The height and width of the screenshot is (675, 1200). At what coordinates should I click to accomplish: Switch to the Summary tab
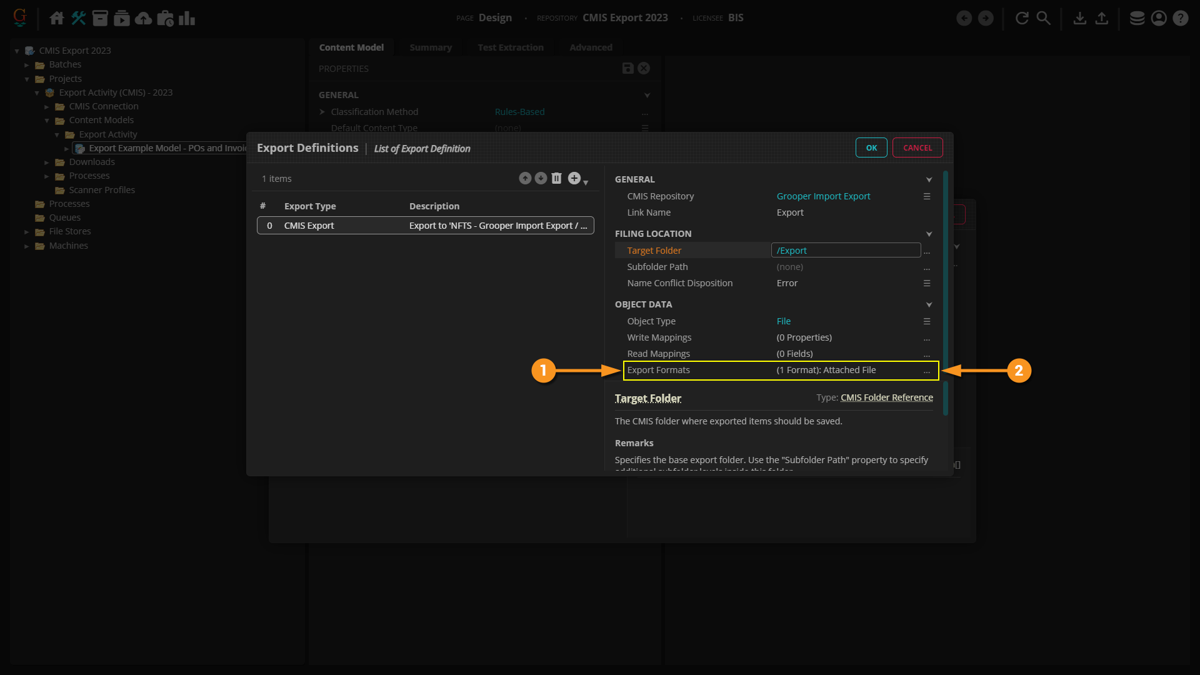(x=430, y=47)
